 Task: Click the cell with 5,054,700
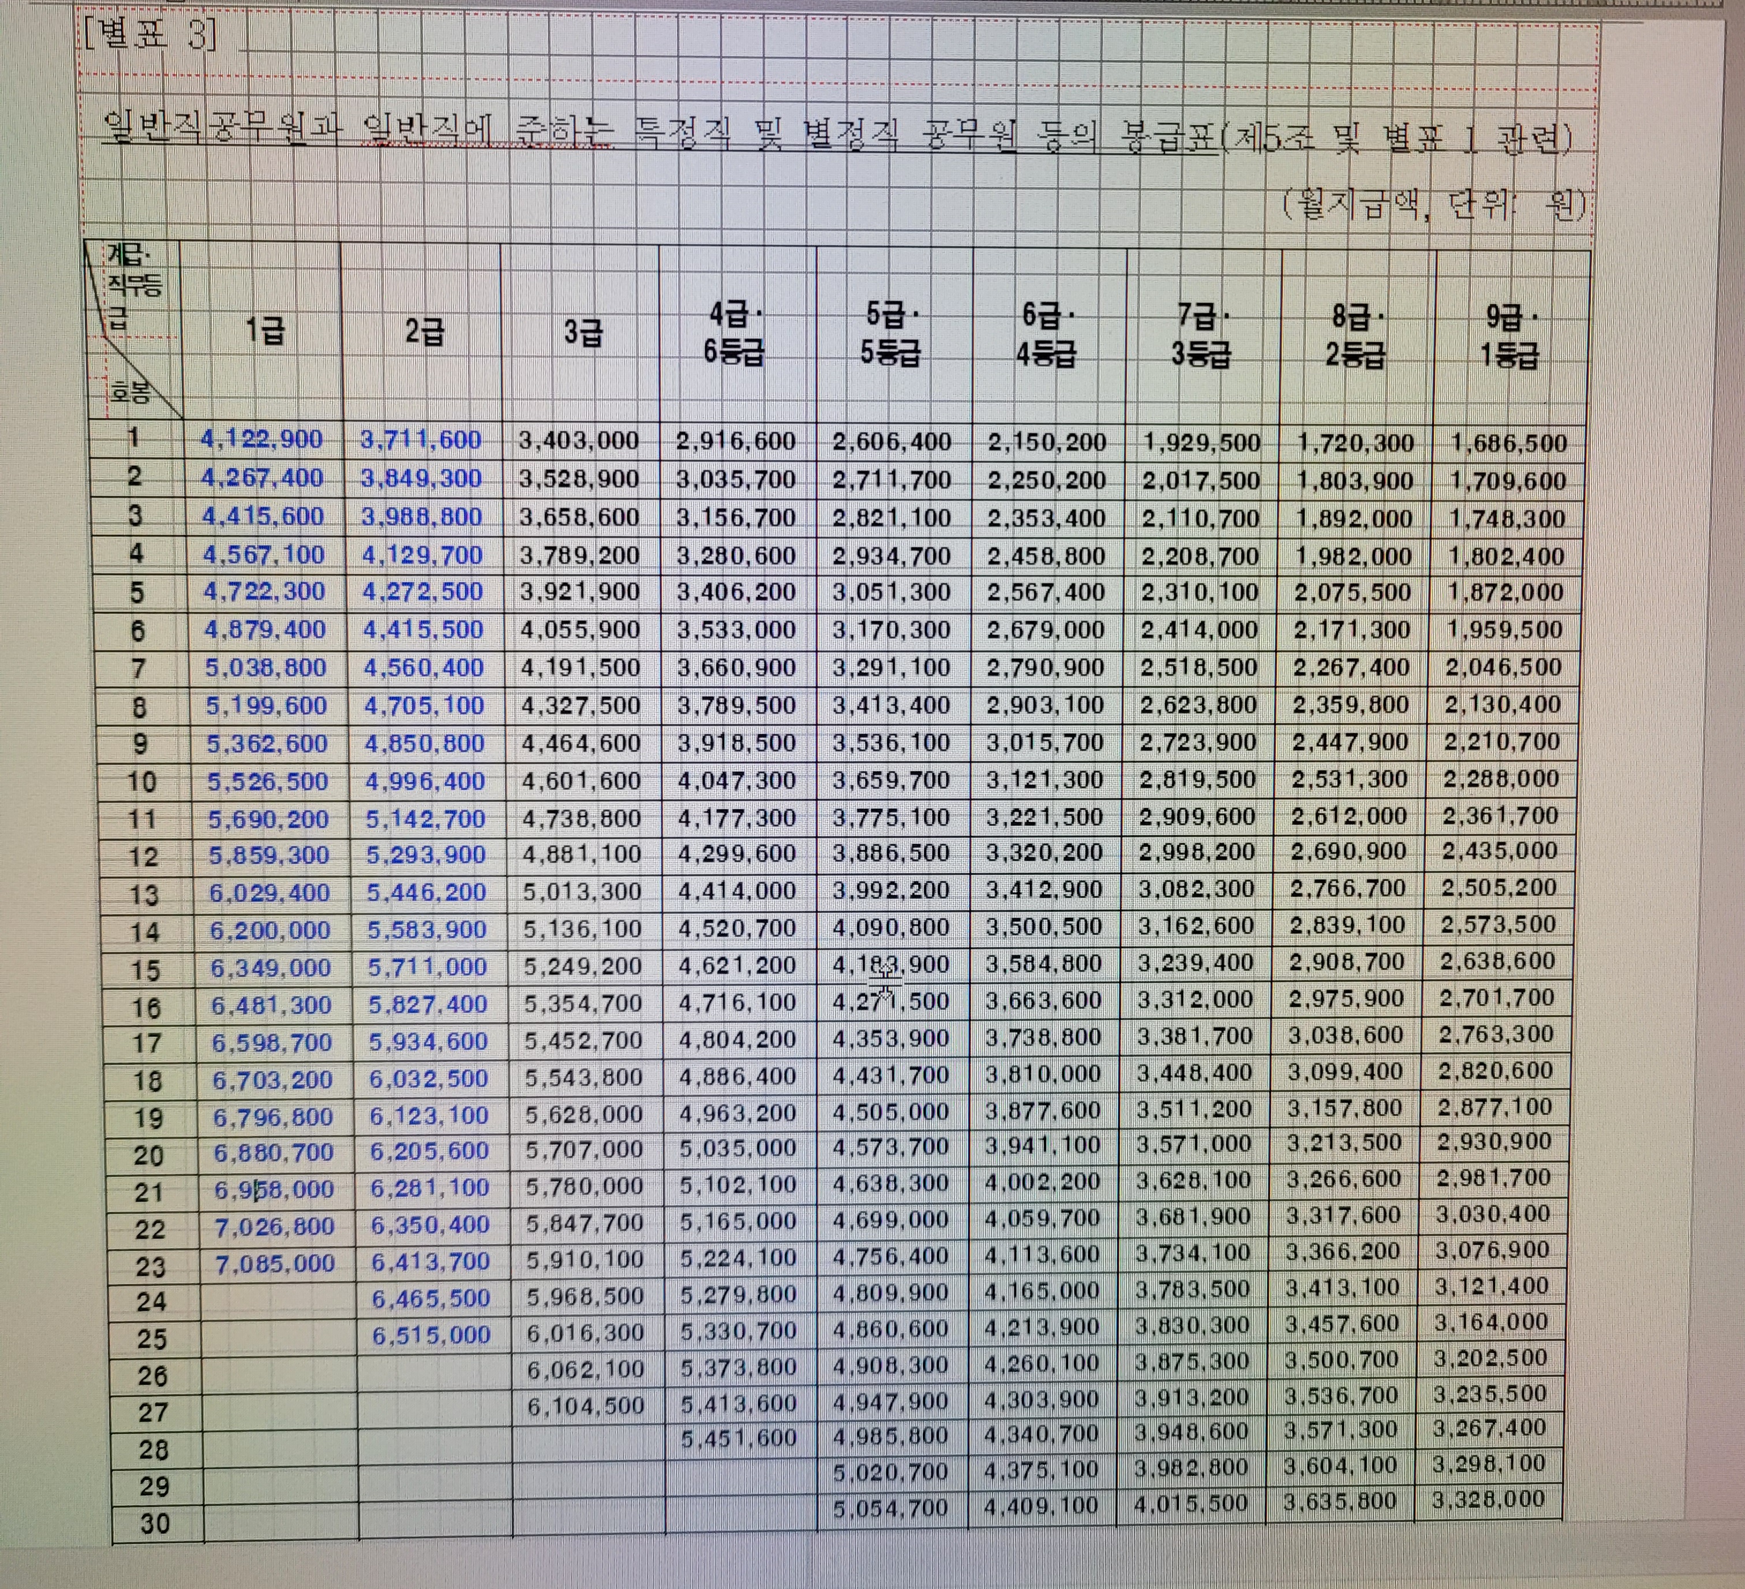coord(891,1508)
